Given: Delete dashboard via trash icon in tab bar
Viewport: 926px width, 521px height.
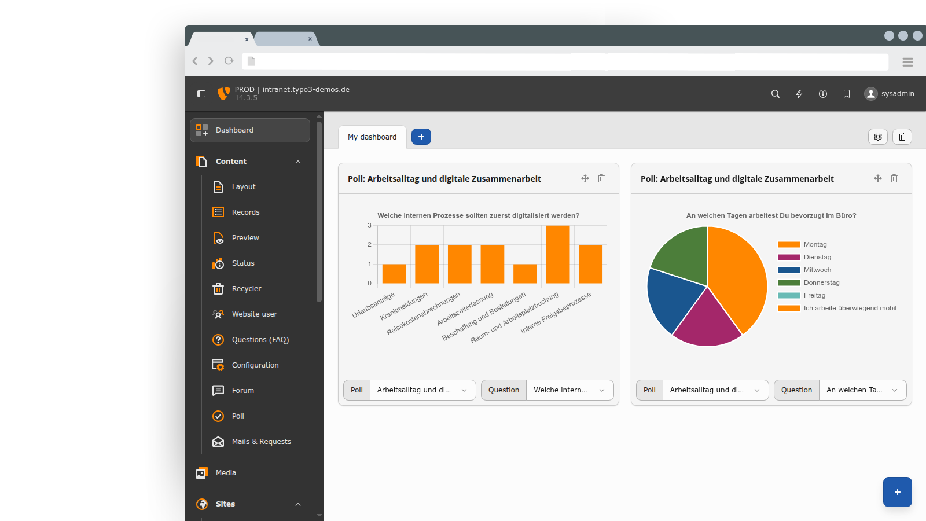Looking at the screenshot, I should click(x=902, y=137).
